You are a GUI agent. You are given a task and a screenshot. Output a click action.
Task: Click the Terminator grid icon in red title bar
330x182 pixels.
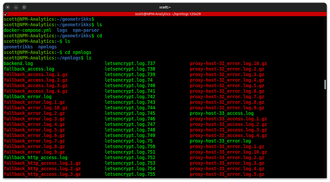6,14
